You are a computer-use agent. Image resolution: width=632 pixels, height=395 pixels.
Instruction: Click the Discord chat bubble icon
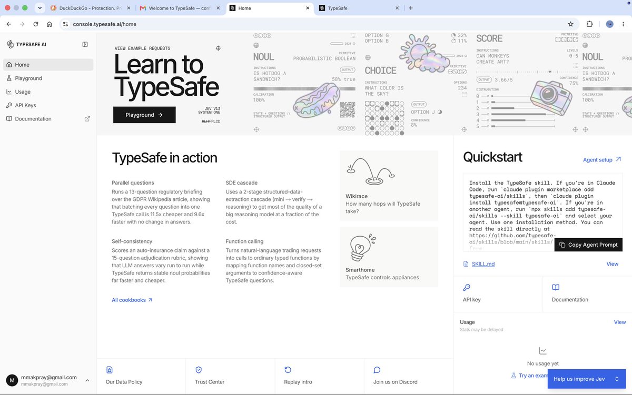pos(377,370)
